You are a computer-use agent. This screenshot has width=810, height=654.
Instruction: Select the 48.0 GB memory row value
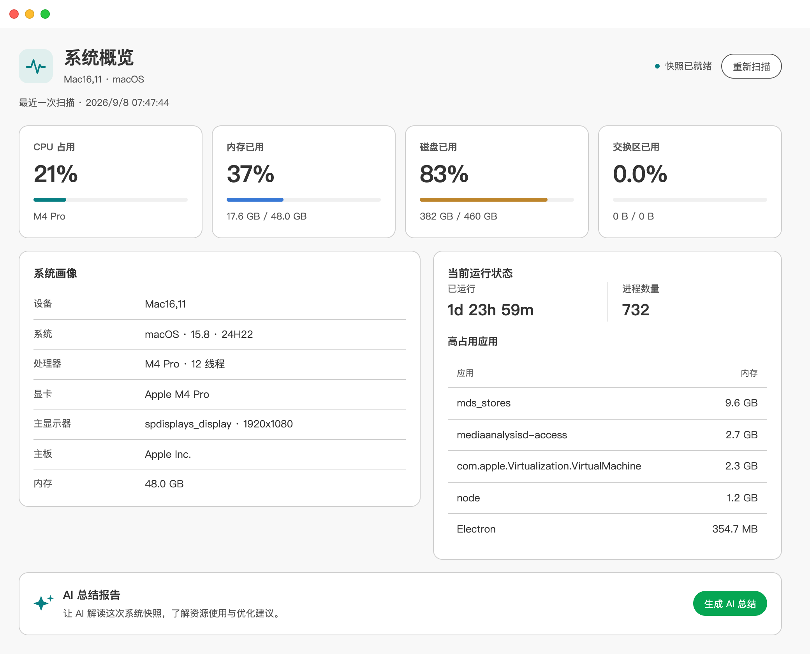164,484
